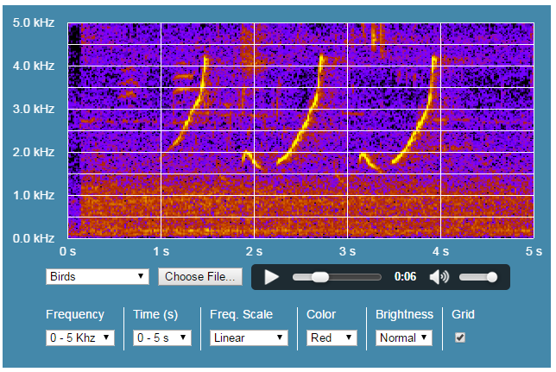The image size is (556, 372).
Task: Open the Color Red dropdown
Action: (332, 337)
